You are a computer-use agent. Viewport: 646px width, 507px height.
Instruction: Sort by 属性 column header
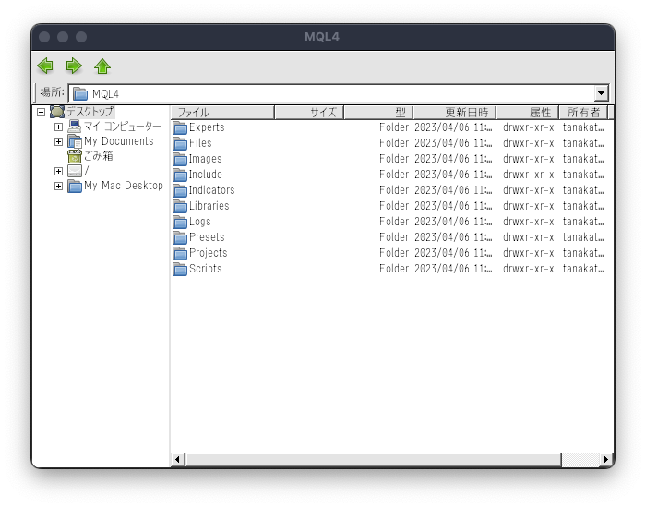tap(527, 112)
